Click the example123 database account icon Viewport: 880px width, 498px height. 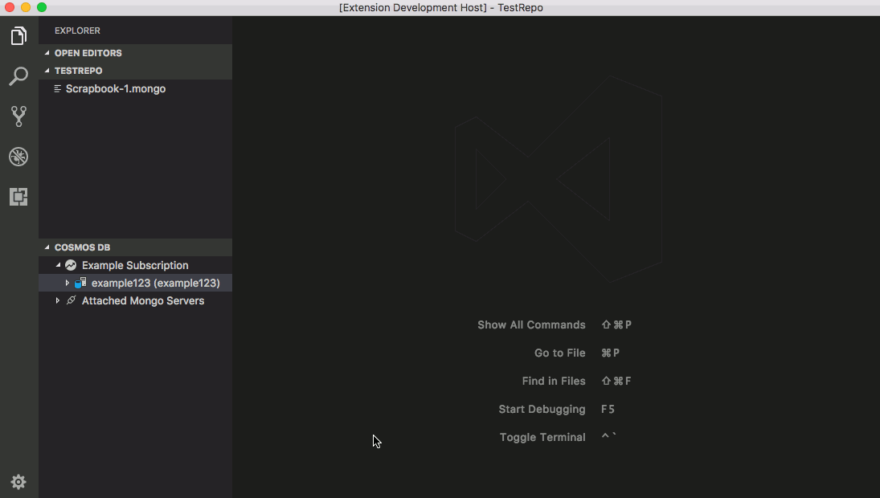click(x=80, y=284)
